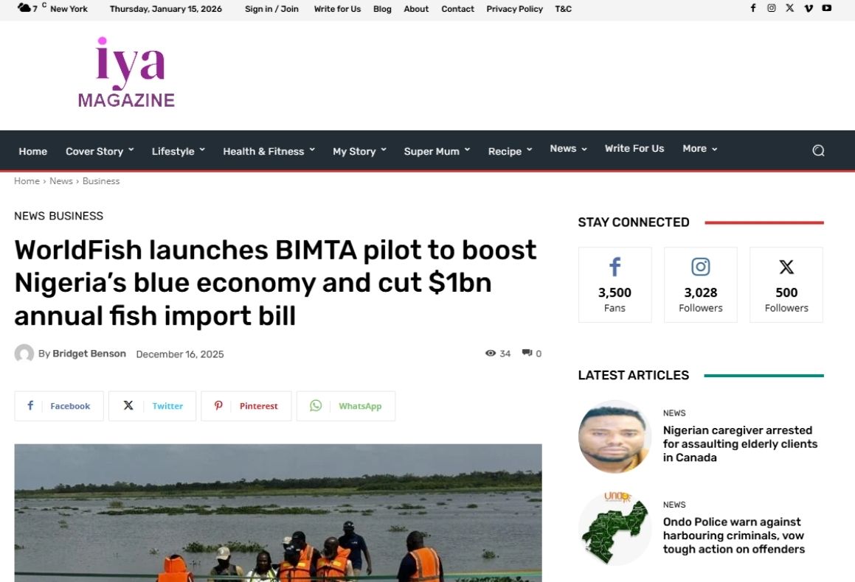Click the Iya Magazine logo

tap(127, 74)
